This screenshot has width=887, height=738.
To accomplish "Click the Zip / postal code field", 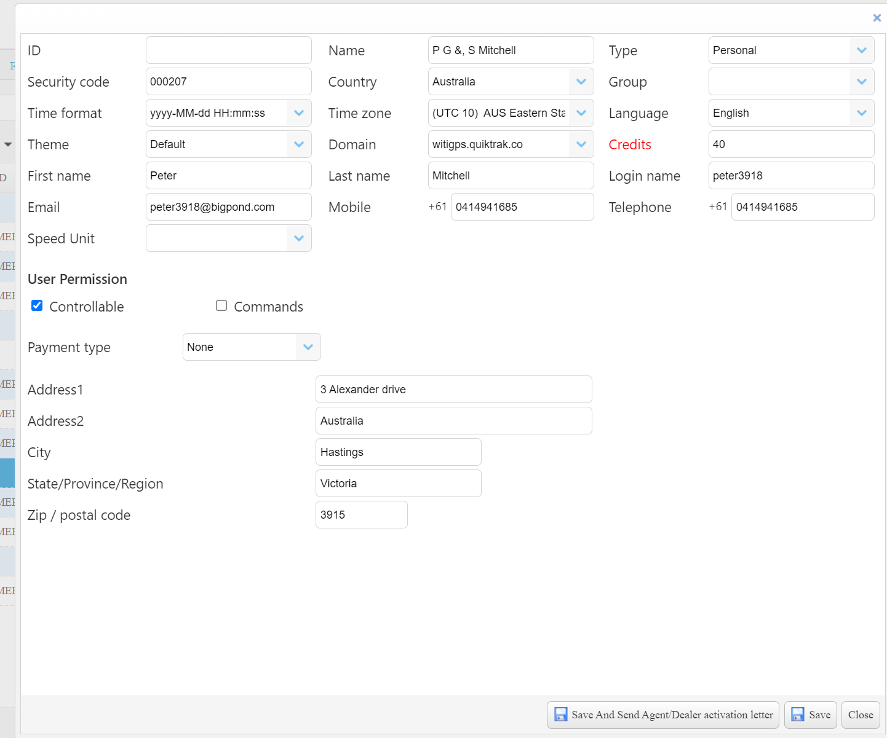I will (361, 515).
